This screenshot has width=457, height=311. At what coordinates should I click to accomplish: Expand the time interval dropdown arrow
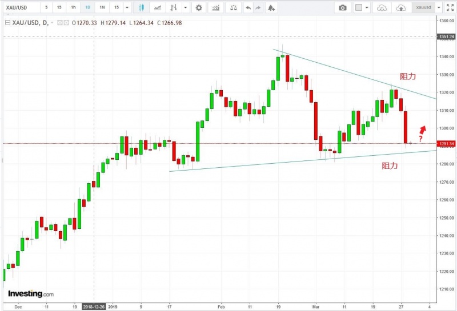point(127,8)
